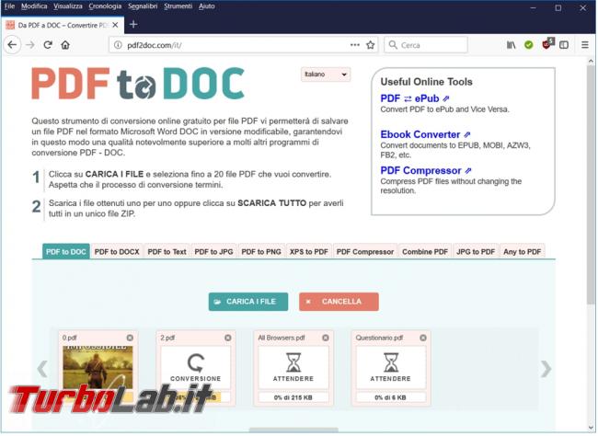Click the Questionario.pdf progress bar
Screen dimensions: 598x436
pos(391,397)
